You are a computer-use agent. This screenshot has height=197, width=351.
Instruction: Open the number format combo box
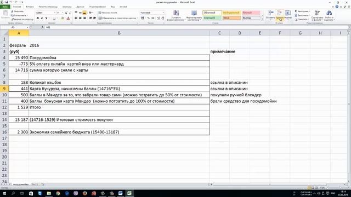point(152,13)
